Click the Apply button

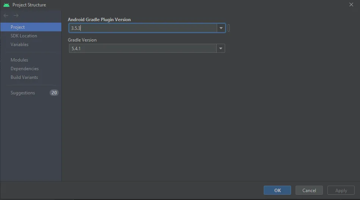click(x=341, y=191)
